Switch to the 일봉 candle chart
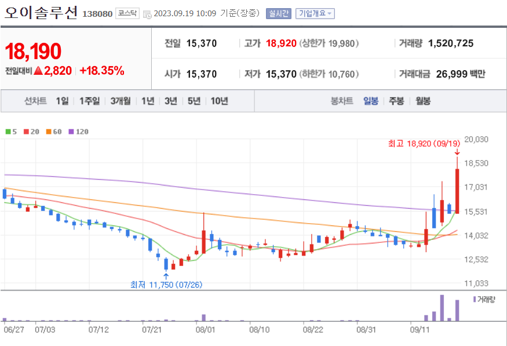 point(371,101)
